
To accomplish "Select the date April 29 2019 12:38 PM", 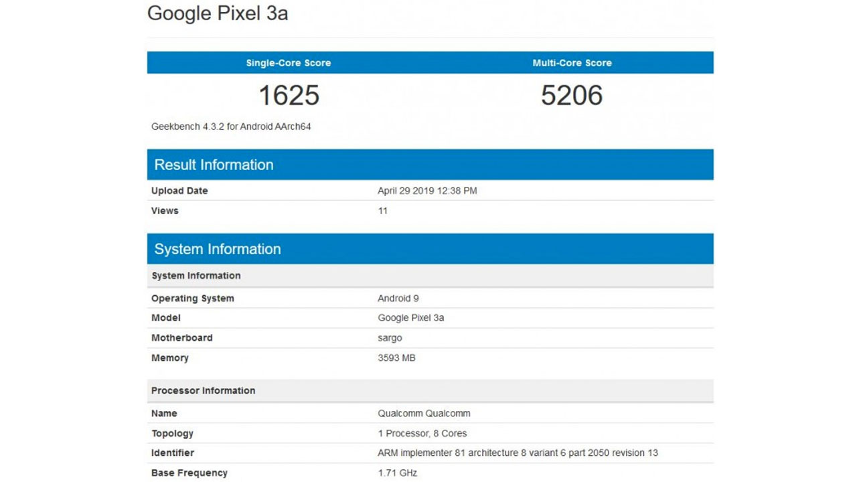I will pyautogui.click(x=427, y=191).
